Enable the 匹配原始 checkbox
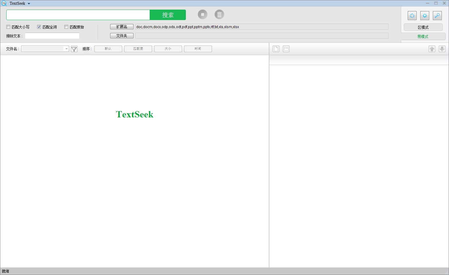The width and height of the screenshot is (449, 275). click(x=66, y=27)
